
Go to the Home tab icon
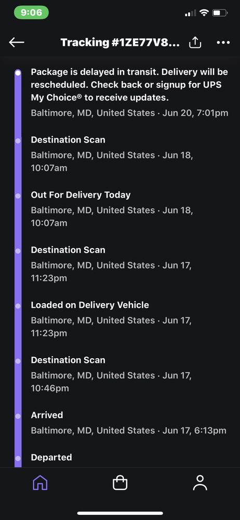click(x=40, y=483)
